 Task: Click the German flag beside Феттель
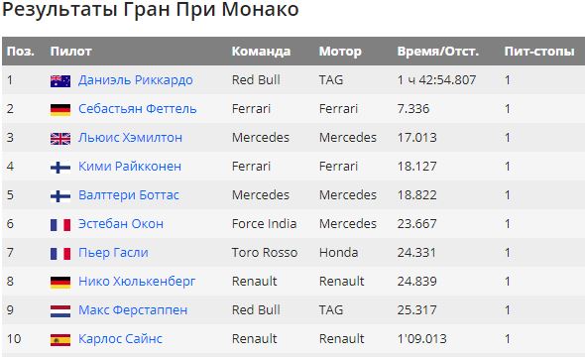[60, 110]
